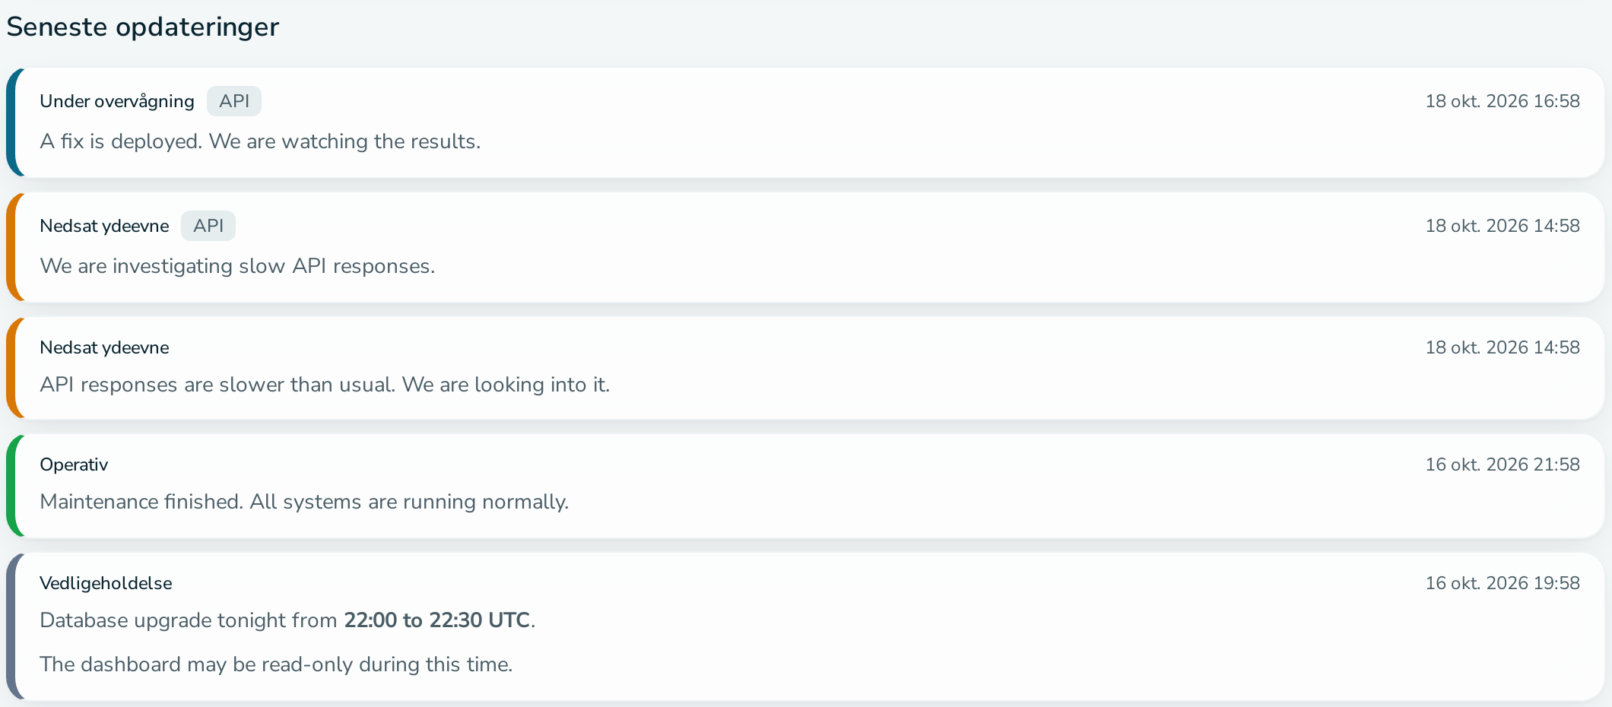Image resolution: width=1612 pixels, height=707 pixels.
Task: Click the bold '22:00 to 22:30 UTC' text
Action: coord(436,620)
